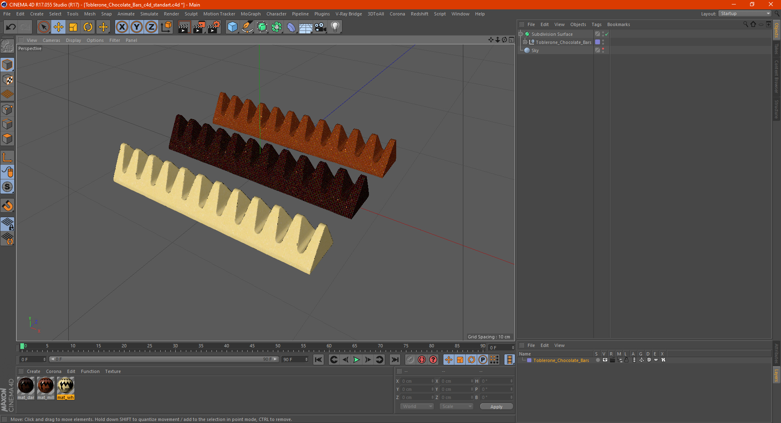The image size is (781, 423).
Task: Toggle Sky object visibility dots
Action: (x=603, y=50)
